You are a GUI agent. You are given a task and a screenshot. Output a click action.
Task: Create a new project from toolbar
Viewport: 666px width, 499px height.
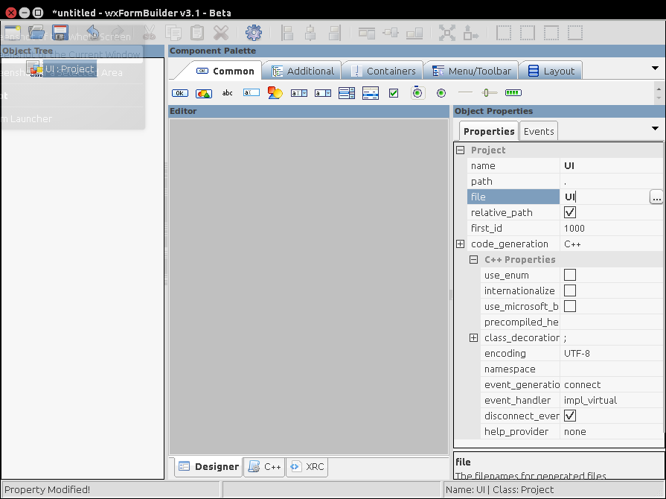(13, 33)
